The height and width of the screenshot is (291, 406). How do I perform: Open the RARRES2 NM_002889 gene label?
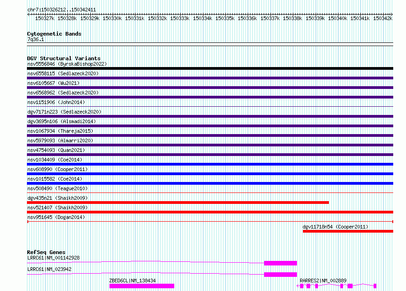point(323,281)
